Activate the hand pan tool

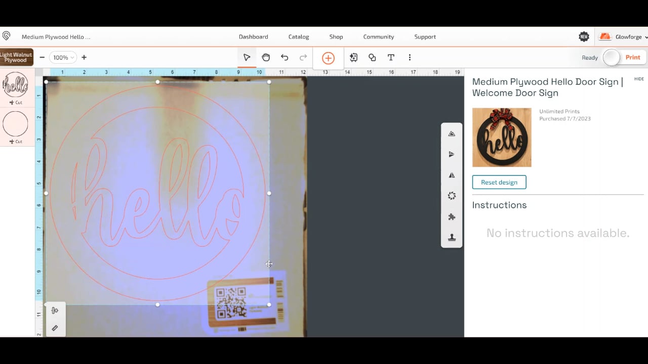(x=266, y=58)
